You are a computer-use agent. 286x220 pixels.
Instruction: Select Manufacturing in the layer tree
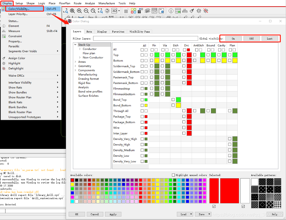coord(88,74)
